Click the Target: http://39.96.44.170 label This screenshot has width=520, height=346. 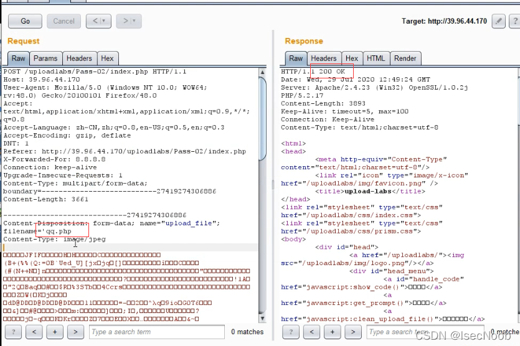point(445,21)
